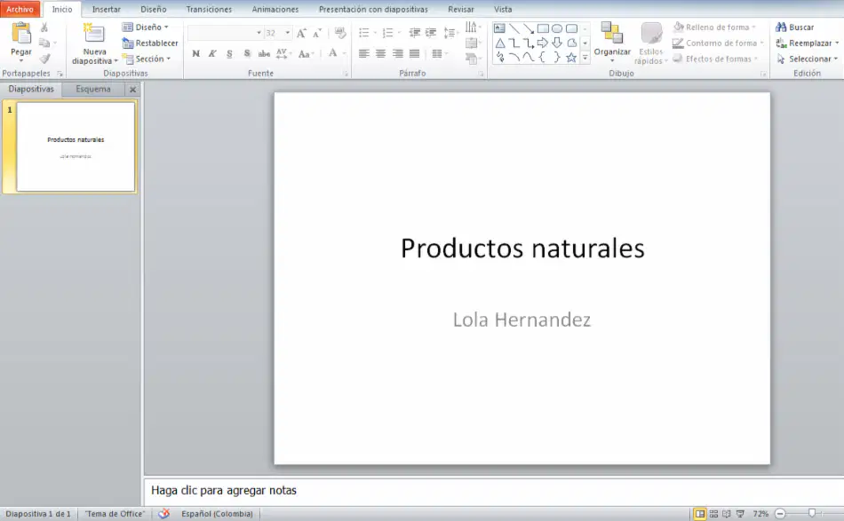
Task: Switch to Normal view button
Action: tap(700, 514)
